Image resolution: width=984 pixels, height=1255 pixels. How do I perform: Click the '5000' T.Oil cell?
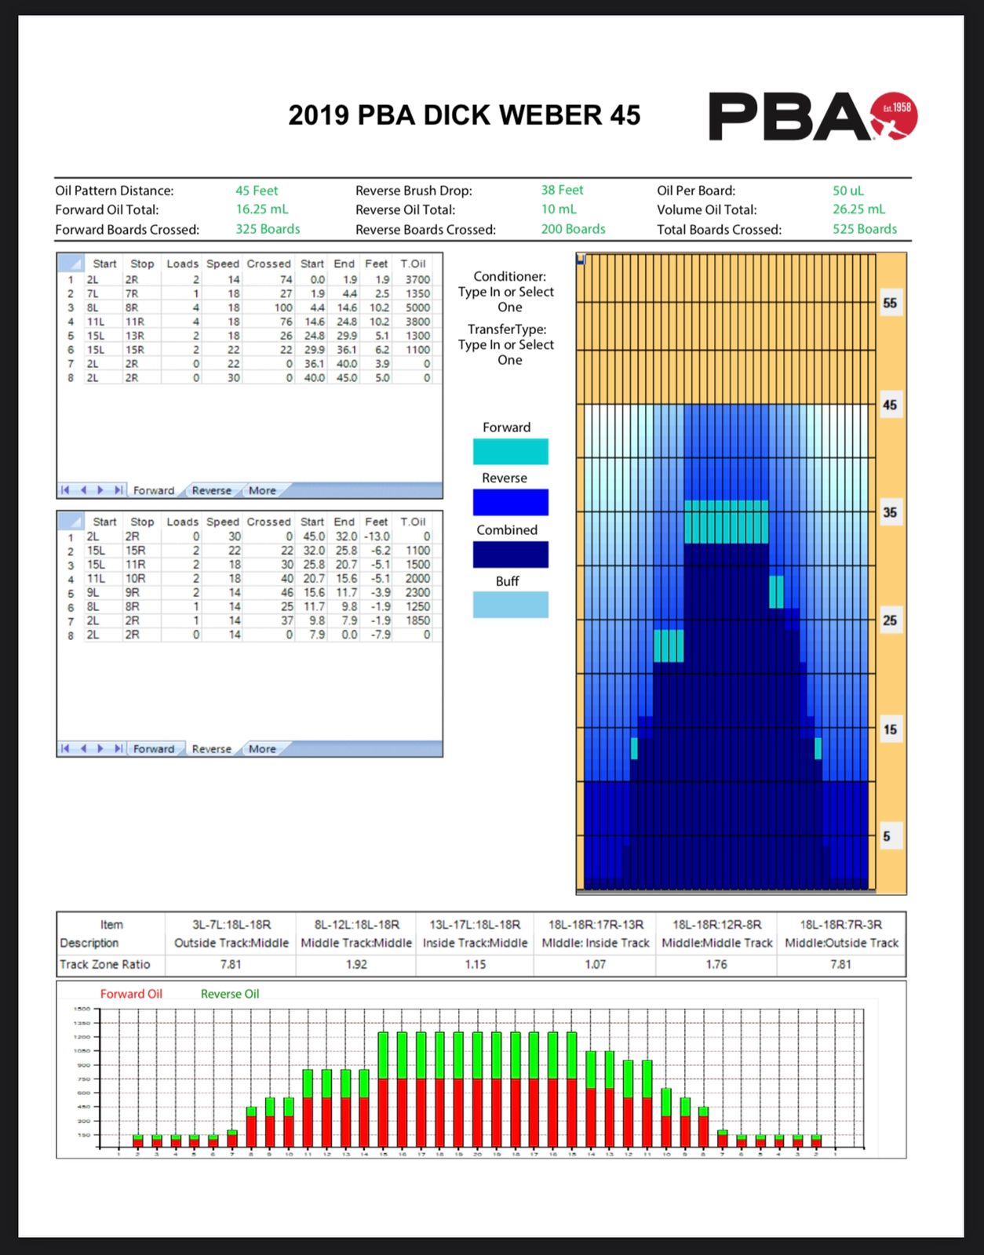417,307
